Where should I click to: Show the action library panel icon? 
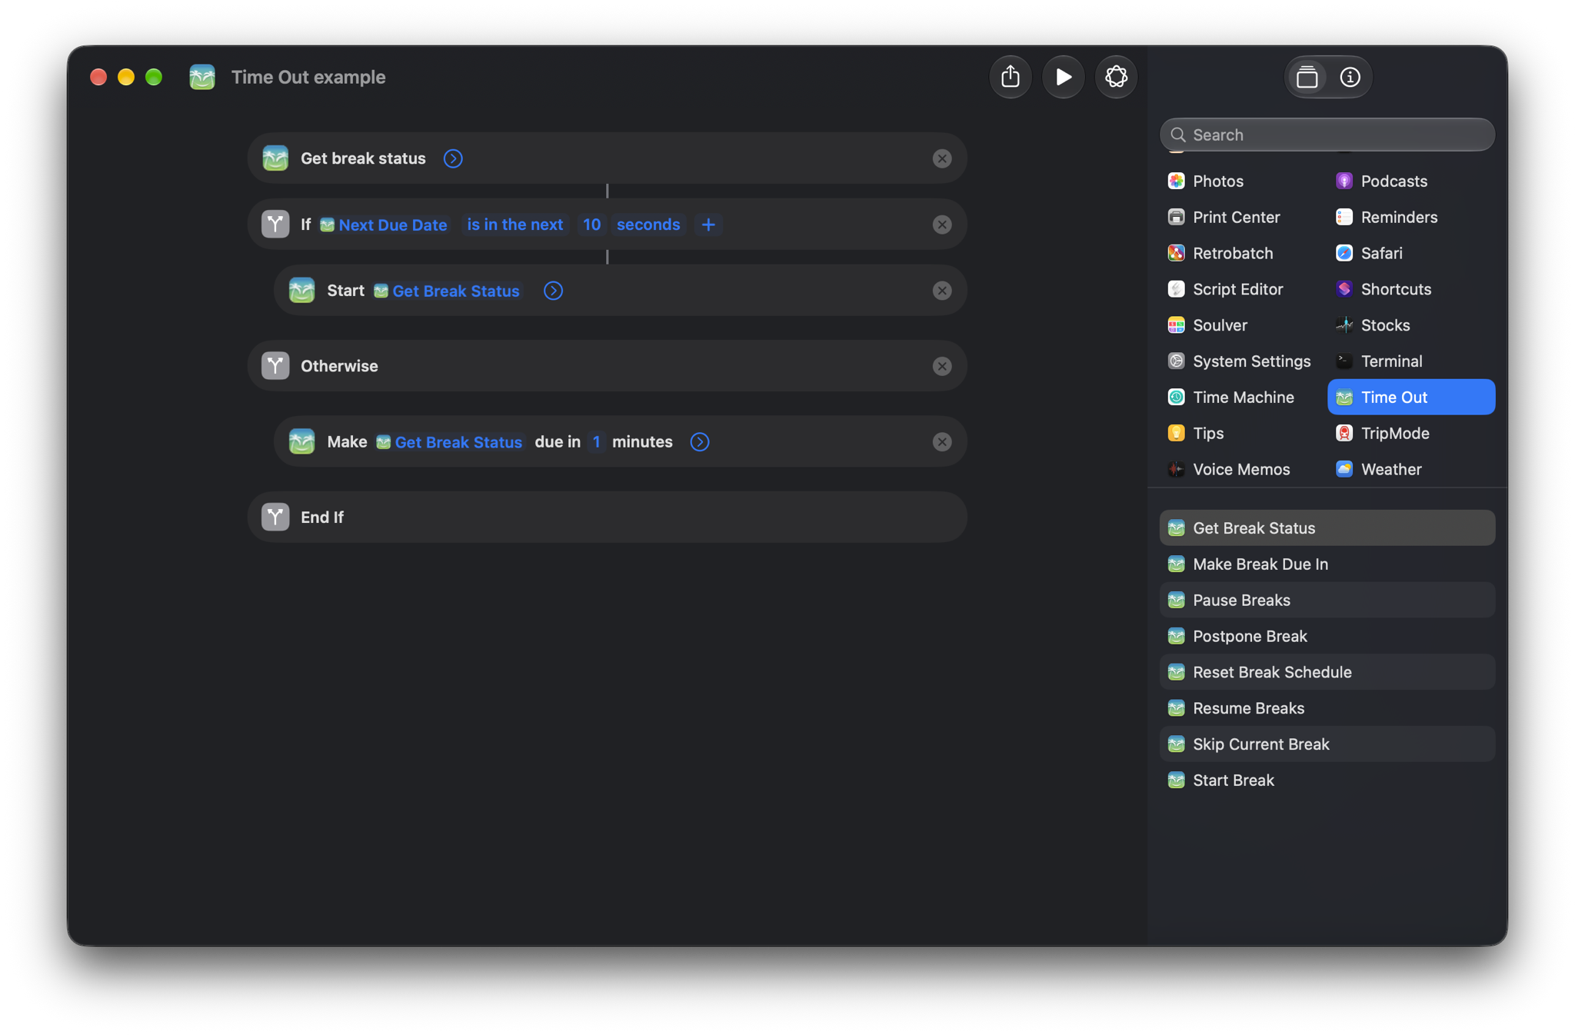point(1307,77)
